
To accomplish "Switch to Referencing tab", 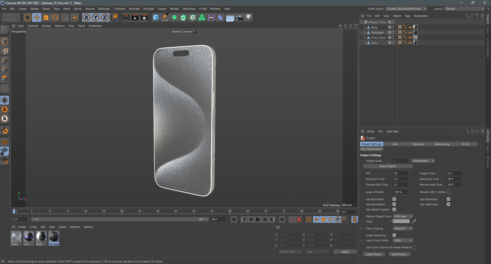I will click(x=442, y=144).
